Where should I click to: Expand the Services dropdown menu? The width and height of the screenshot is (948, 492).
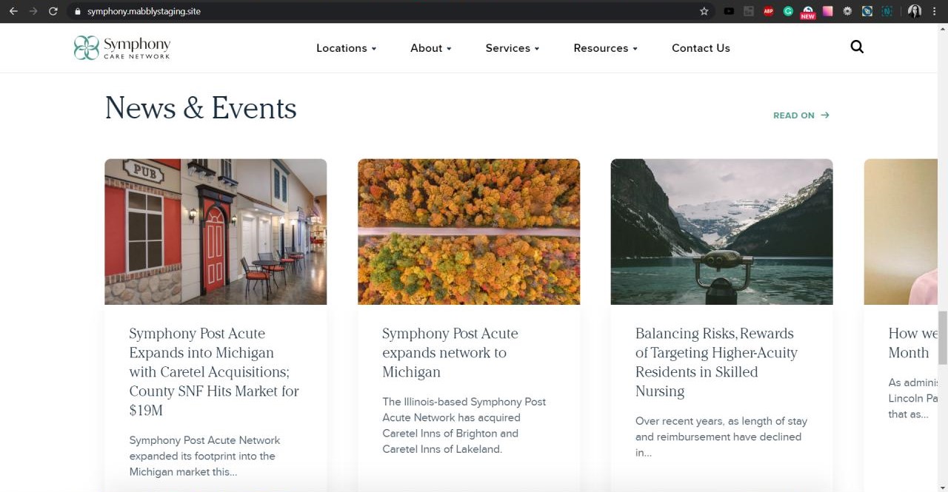click(x=512, y=48)
